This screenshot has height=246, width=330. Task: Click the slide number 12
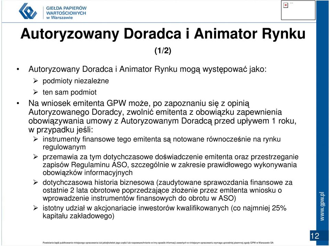click(315, 236)
